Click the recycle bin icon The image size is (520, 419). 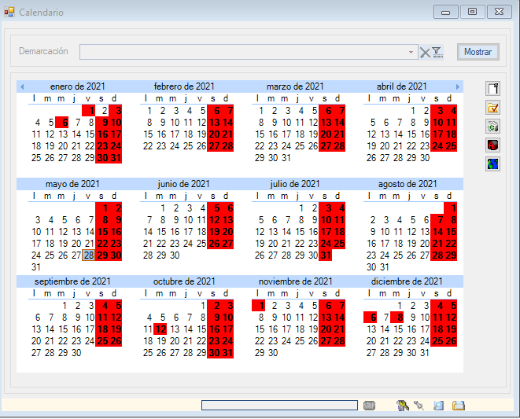click(493, 127)
